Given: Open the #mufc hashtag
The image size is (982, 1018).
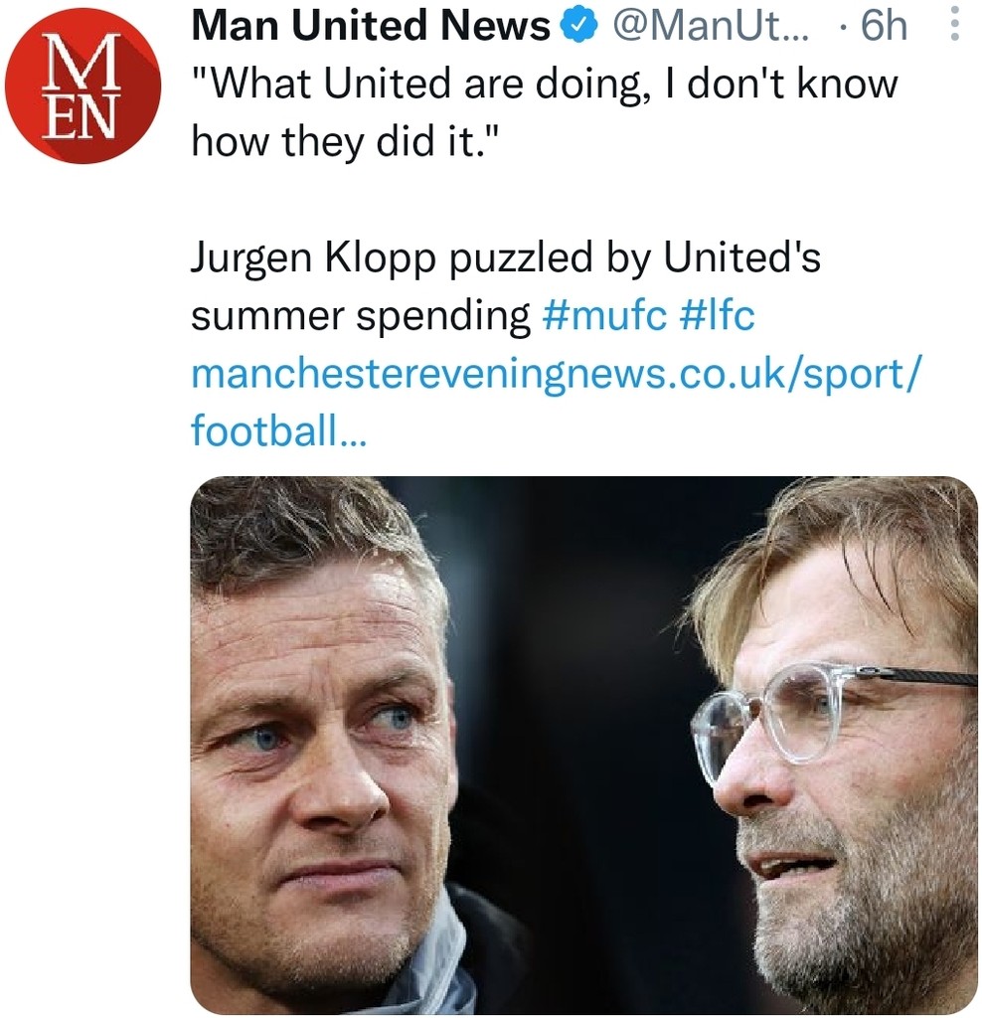Looking at the screenshot, I should point(606,316).
